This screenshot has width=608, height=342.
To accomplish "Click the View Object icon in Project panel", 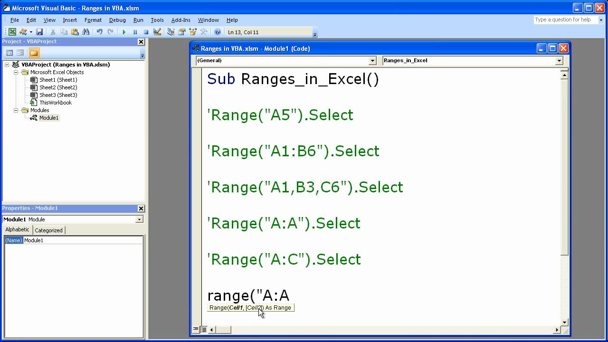I will click(20, 53).
